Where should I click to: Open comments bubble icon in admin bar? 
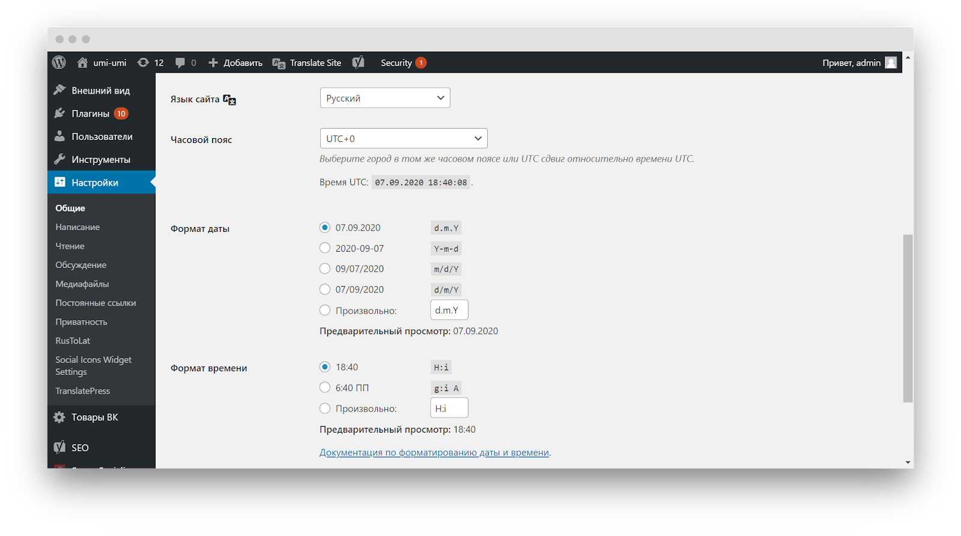point(180,62)
